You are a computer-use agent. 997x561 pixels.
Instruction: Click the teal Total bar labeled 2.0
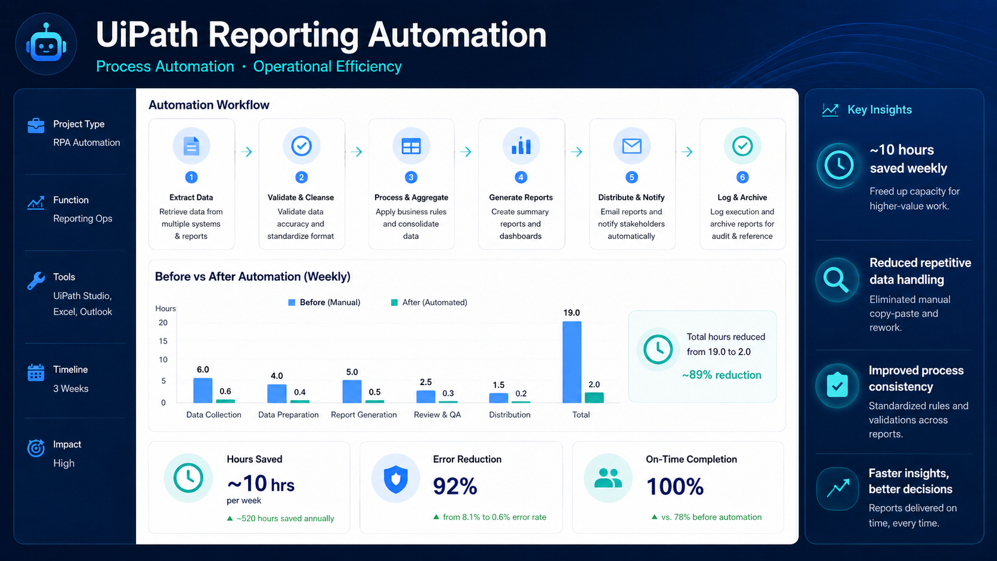594,398
